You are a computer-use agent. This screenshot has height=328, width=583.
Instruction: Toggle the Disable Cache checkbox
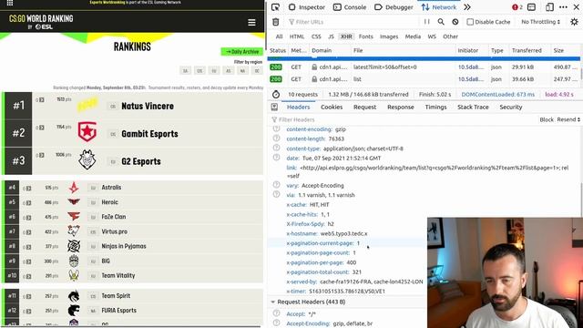point(470,22)
